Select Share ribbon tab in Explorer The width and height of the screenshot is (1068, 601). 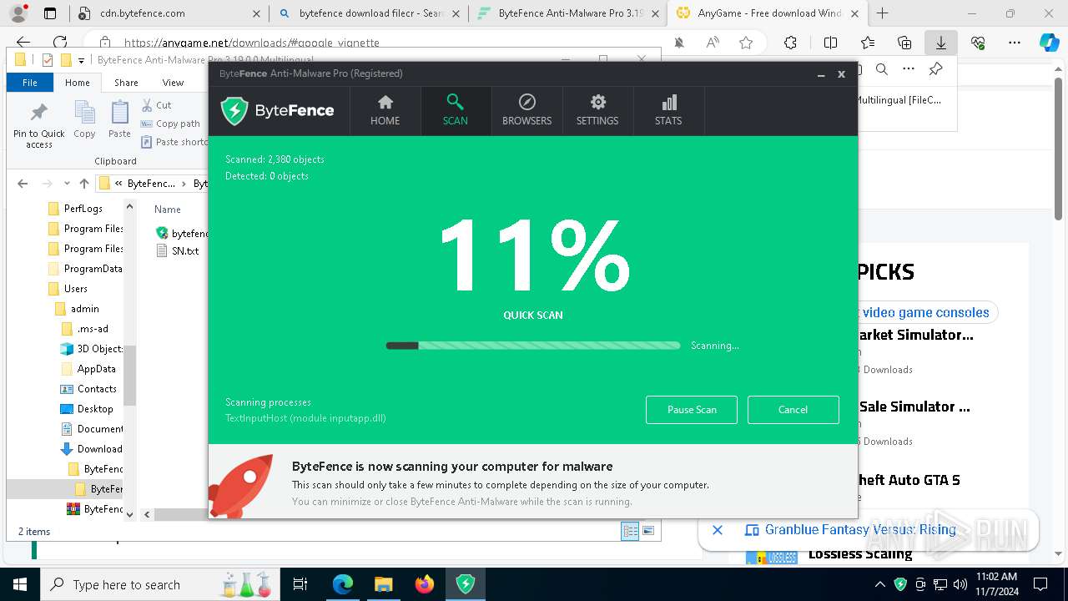[x=126, y=83]
